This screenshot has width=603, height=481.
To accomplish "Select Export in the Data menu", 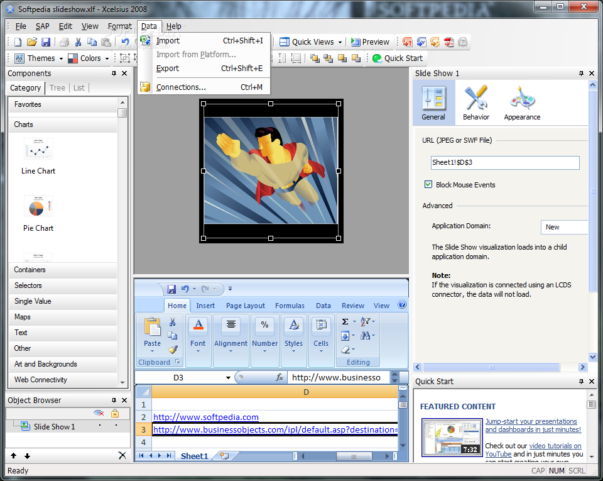I will click(204, 69).
